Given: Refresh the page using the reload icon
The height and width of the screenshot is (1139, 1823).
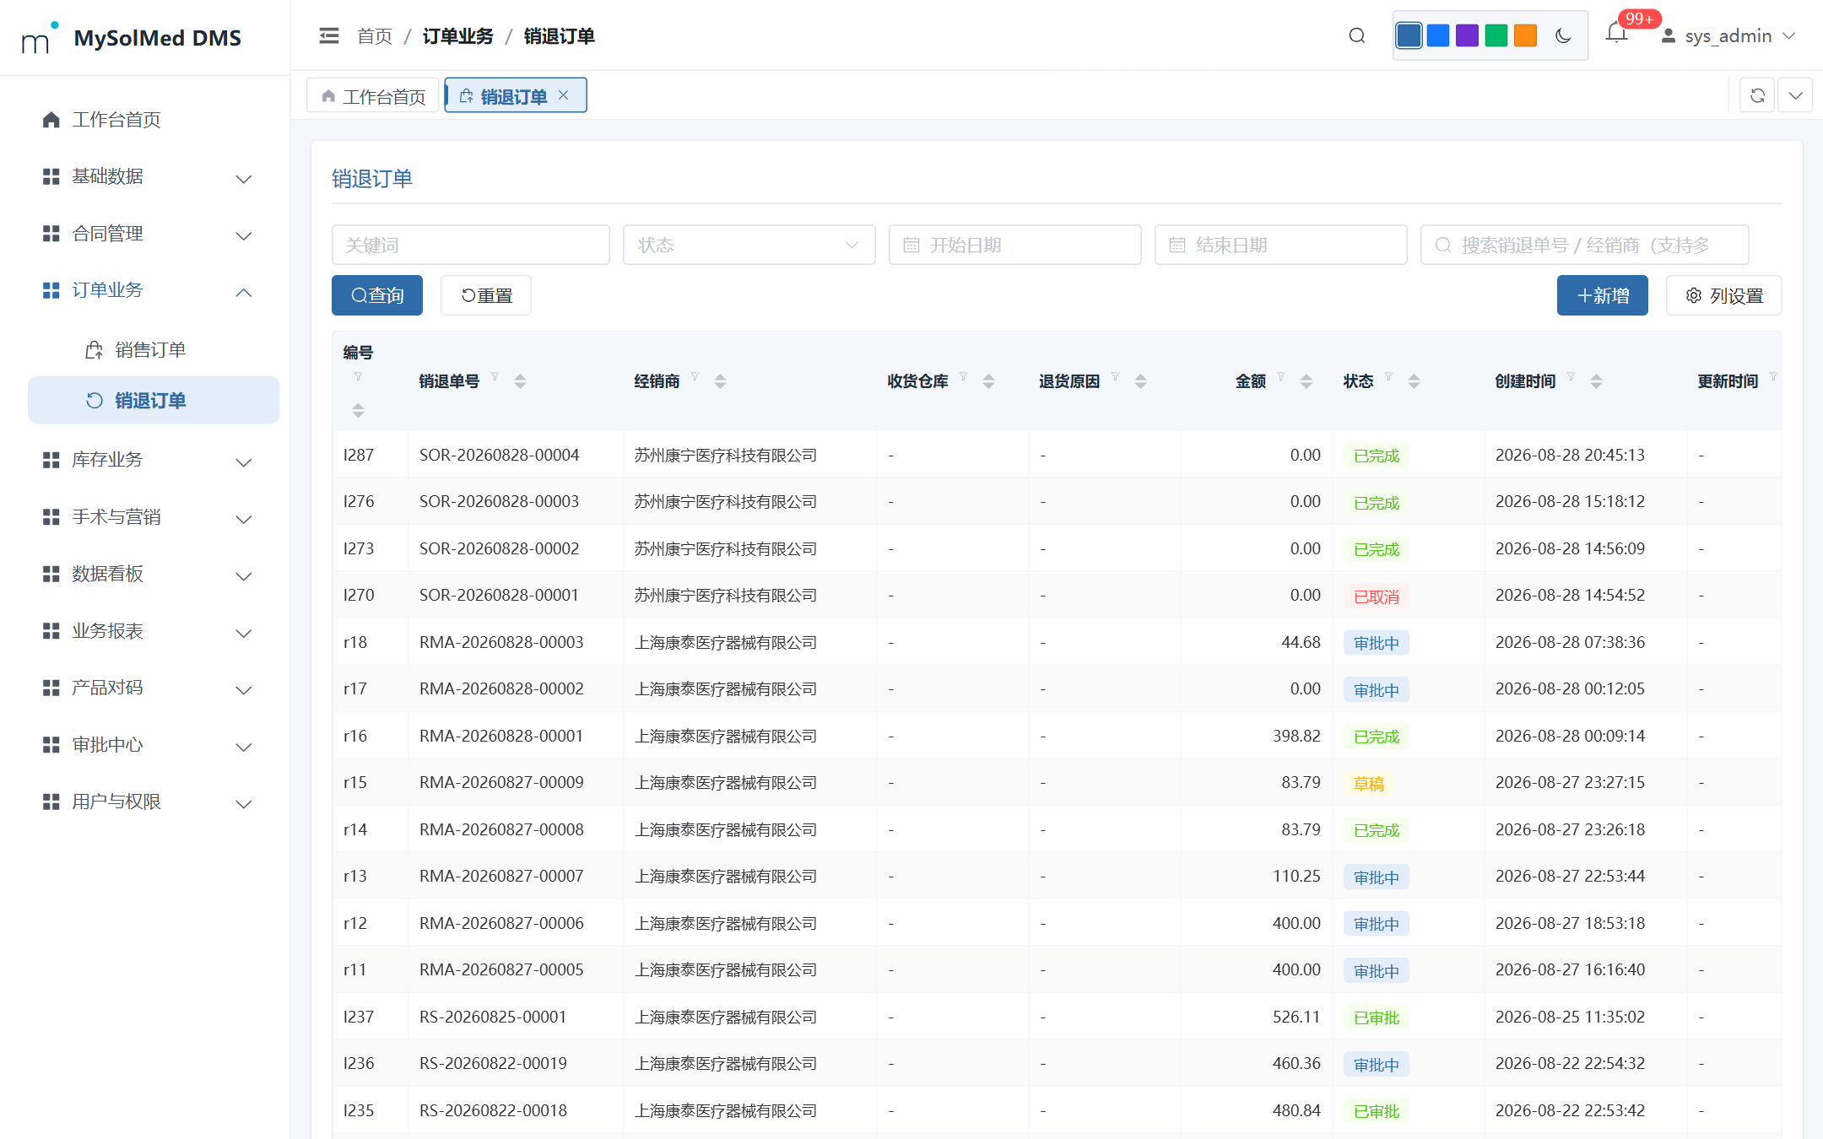Looking at the screenshot, I should 1757,95.
